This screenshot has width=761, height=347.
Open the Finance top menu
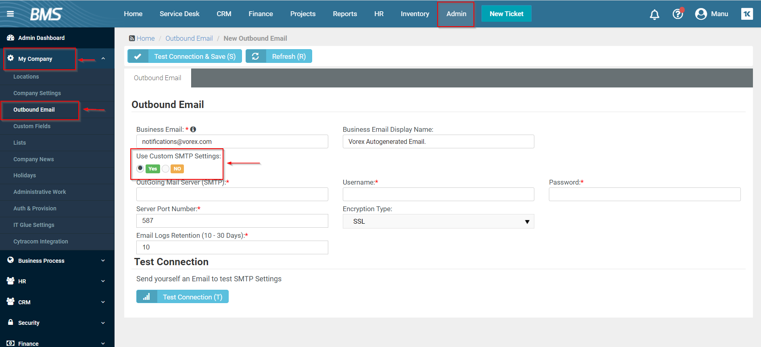tap(261, 14)
